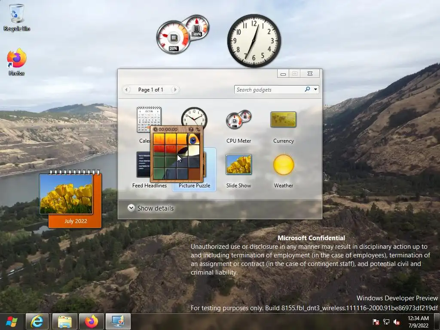Click the Show desktop strip
440x330 pixels.
click(437, 321)
